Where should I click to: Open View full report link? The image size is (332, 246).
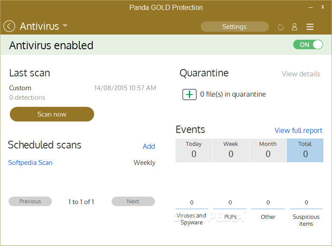click(298, 130)
